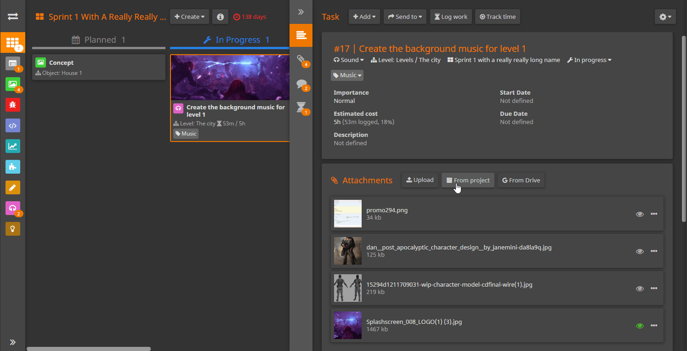Select the puzzle piece sidebar icon

click(x=12, y=167)
